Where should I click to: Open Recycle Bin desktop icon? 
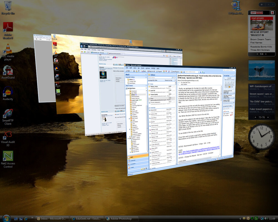(8, 8)
